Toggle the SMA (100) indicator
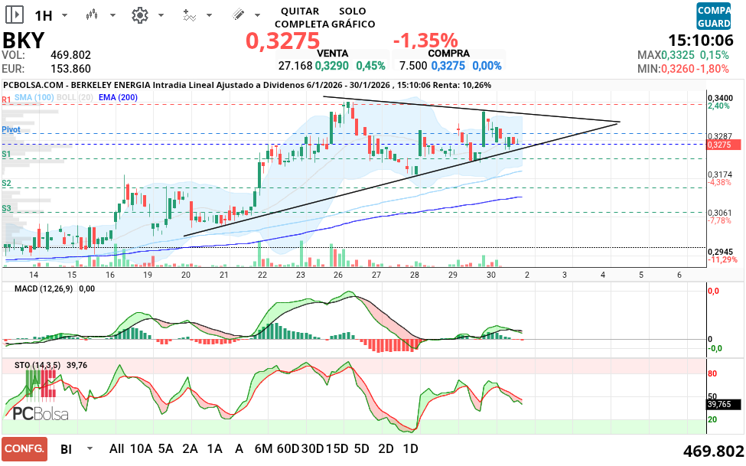Image resolution: width=746 pixels, height=466 pixels. tap(34, 97)
